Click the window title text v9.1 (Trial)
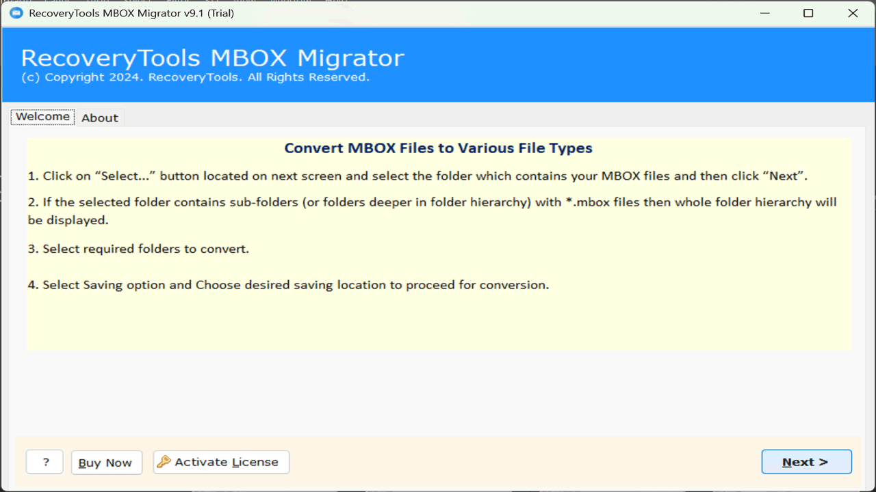This screenshot has height=492, width=876. pos(131,13)
